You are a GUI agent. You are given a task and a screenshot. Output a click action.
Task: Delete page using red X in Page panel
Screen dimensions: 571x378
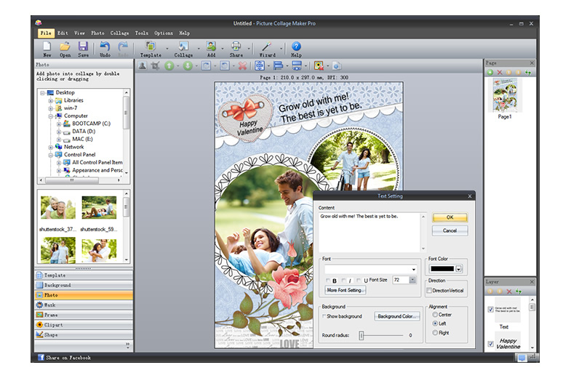(x=500, y=73)
